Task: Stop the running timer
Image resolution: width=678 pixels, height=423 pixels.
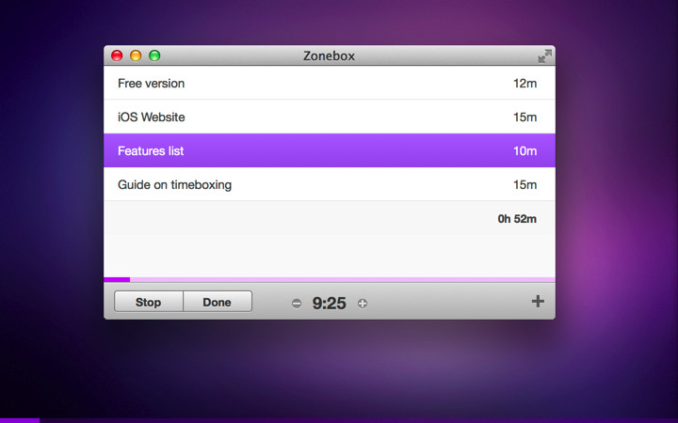Action: [149, 302]
